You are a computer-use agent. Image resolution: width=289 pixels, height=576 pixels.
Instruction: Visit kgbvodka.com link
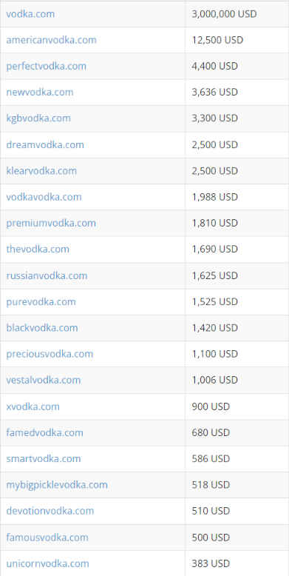point(38,118)
